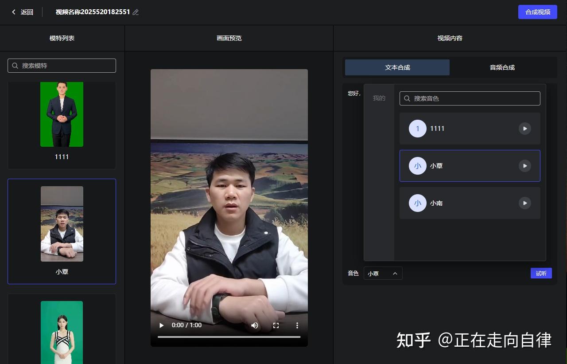Viewport: 567px width, 364px height.
Task: Play the voice preview for 小南
Action: point(524,203)
